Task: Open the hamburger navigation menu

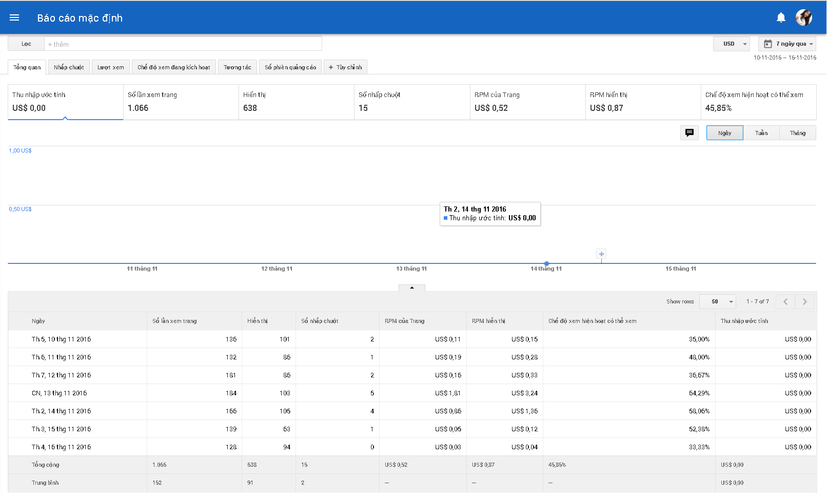Action: [14, 18]
